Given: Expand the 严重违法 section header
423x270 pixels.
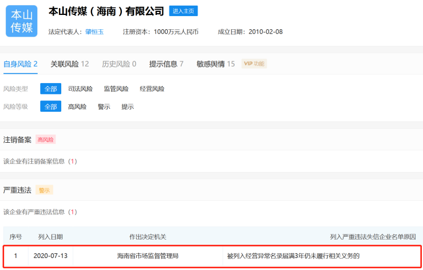Looking at the screenshot, I should coord(18,190).
